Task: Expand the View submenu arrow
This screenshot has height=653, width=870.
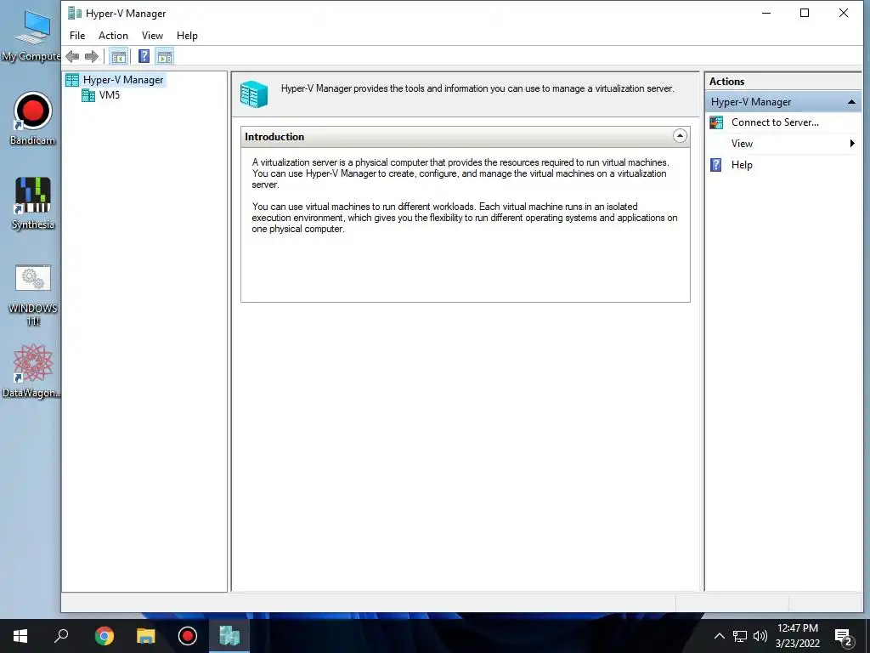Action: tap(852, 143)
